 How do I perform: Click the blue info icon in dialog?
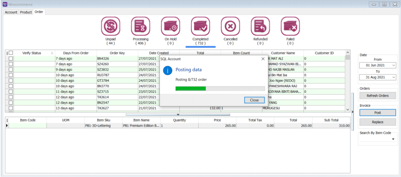point(167,71)
